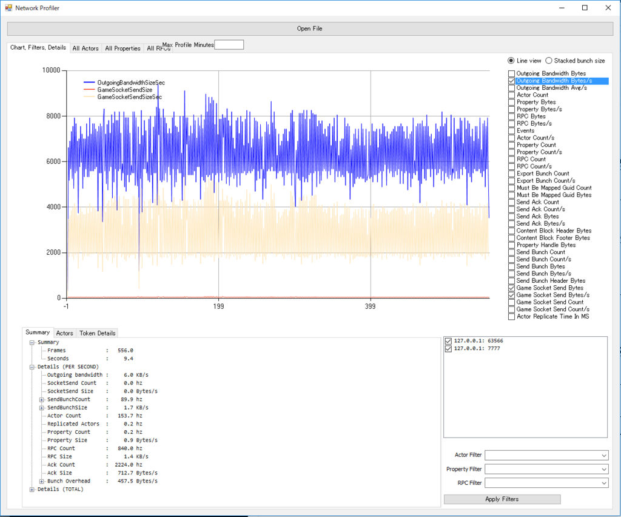Click the 199 marker on chart axis
621x517 pixels.
click(x=218, y=306)
